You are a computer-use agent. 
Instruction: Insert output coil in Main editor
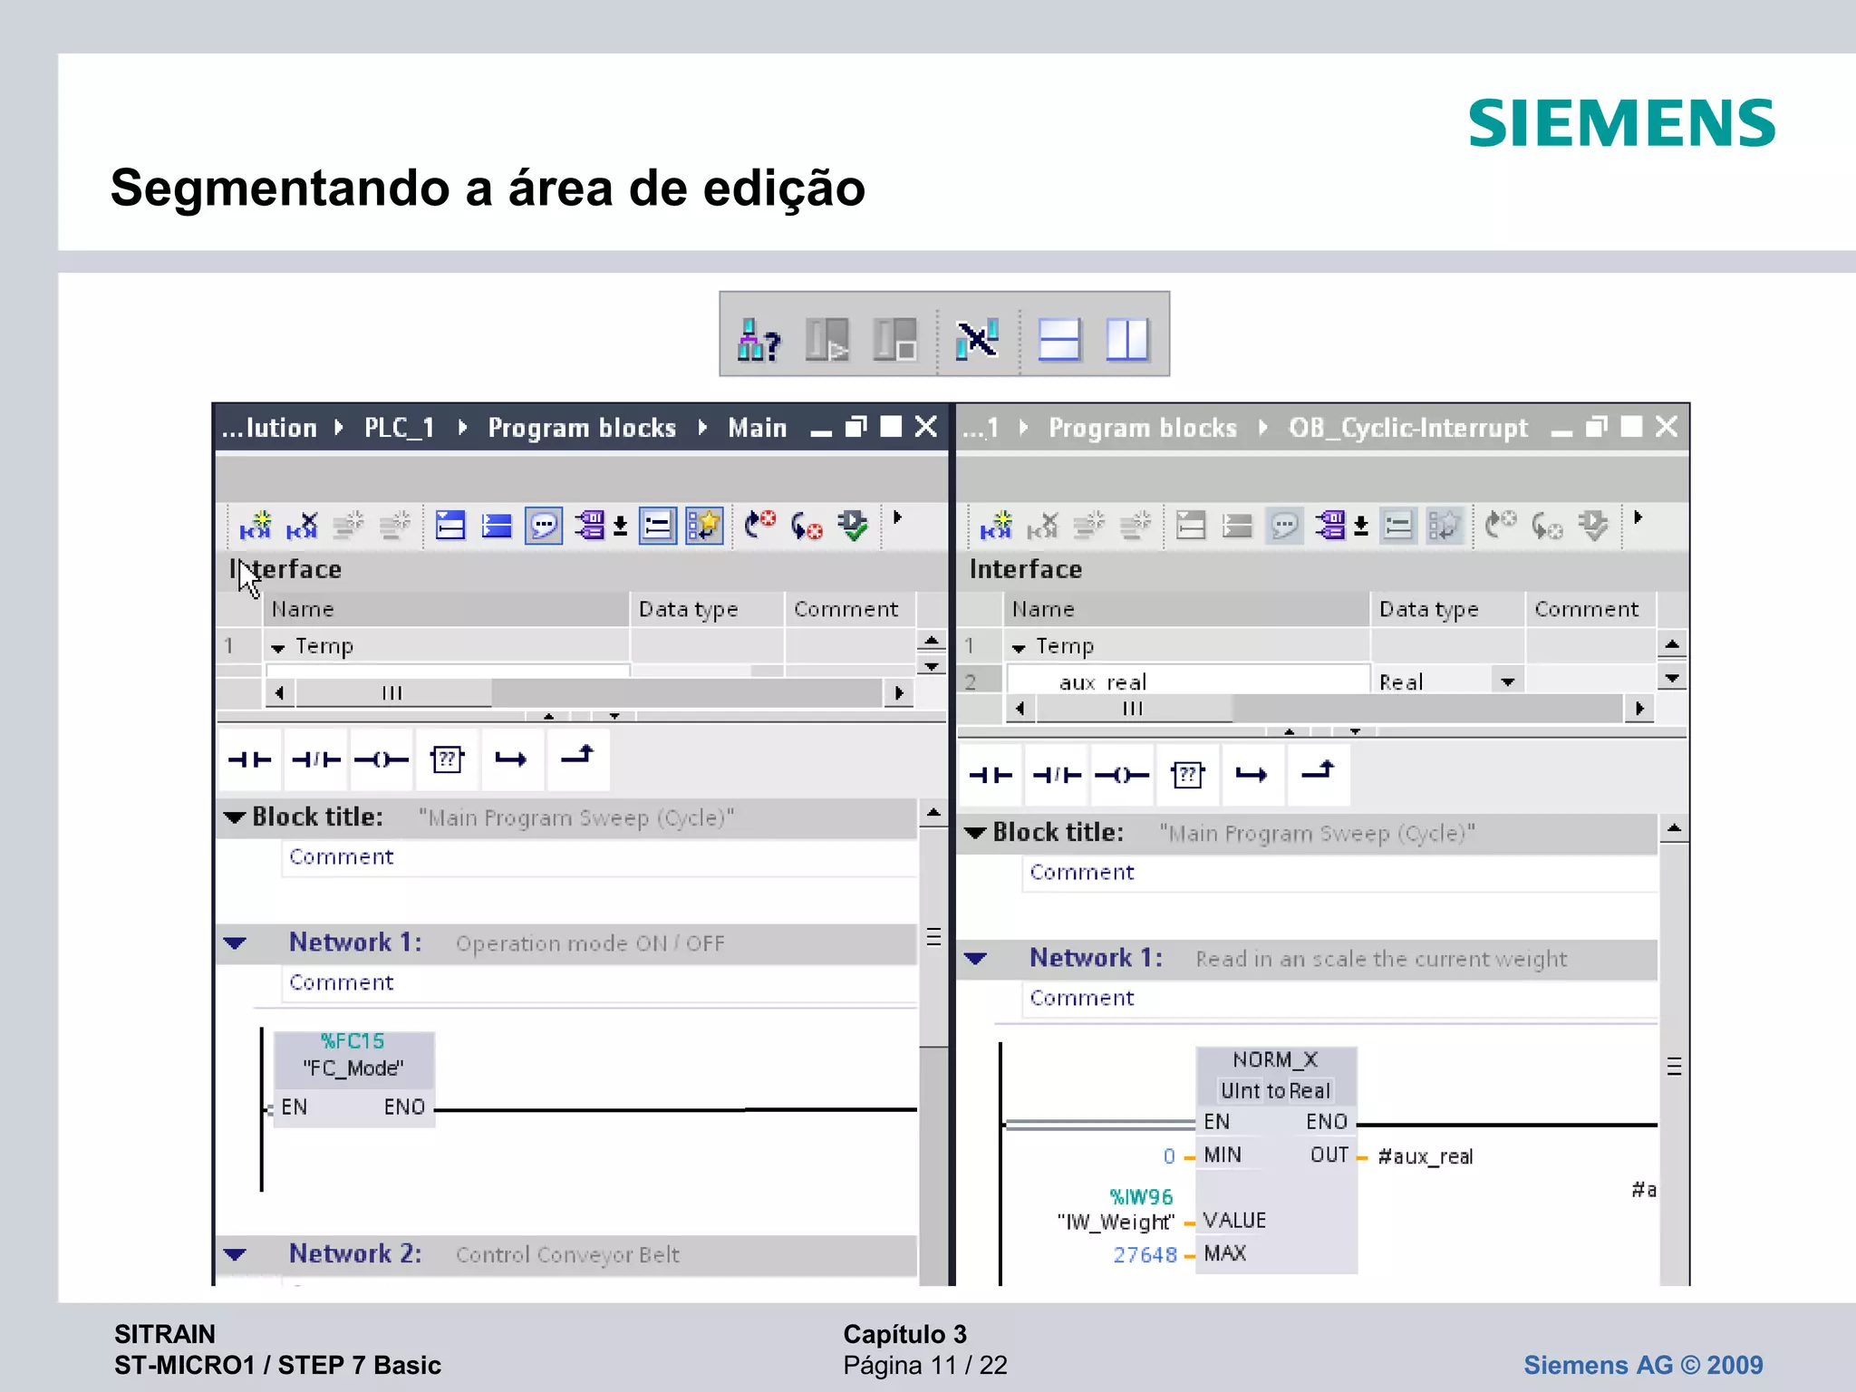381,759
